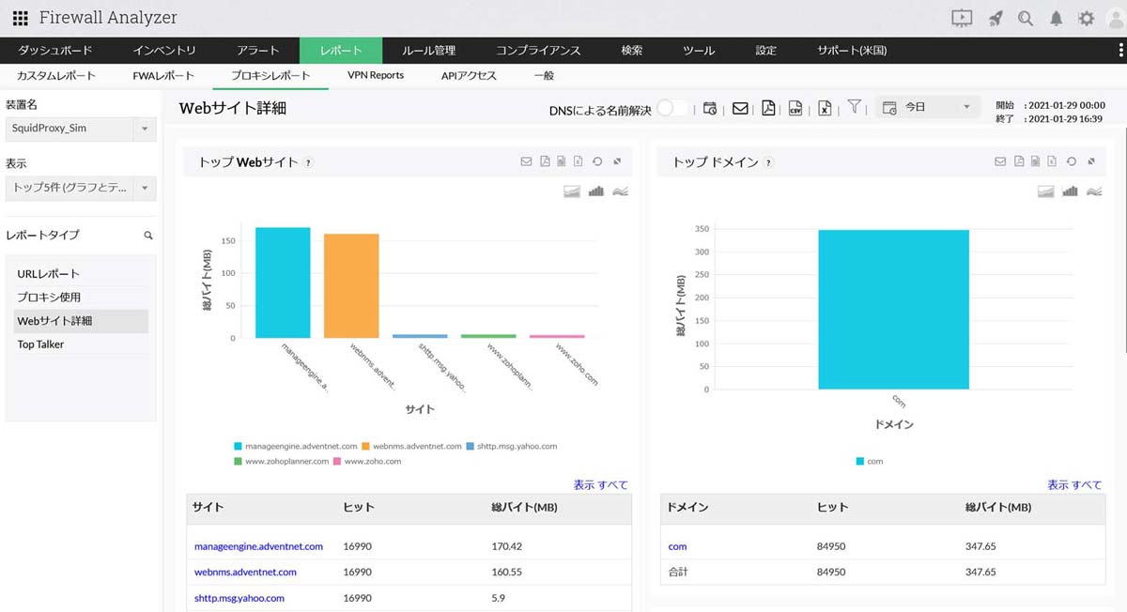
Task: Open the コンプライアンス menu
Action: pos(537,50)
